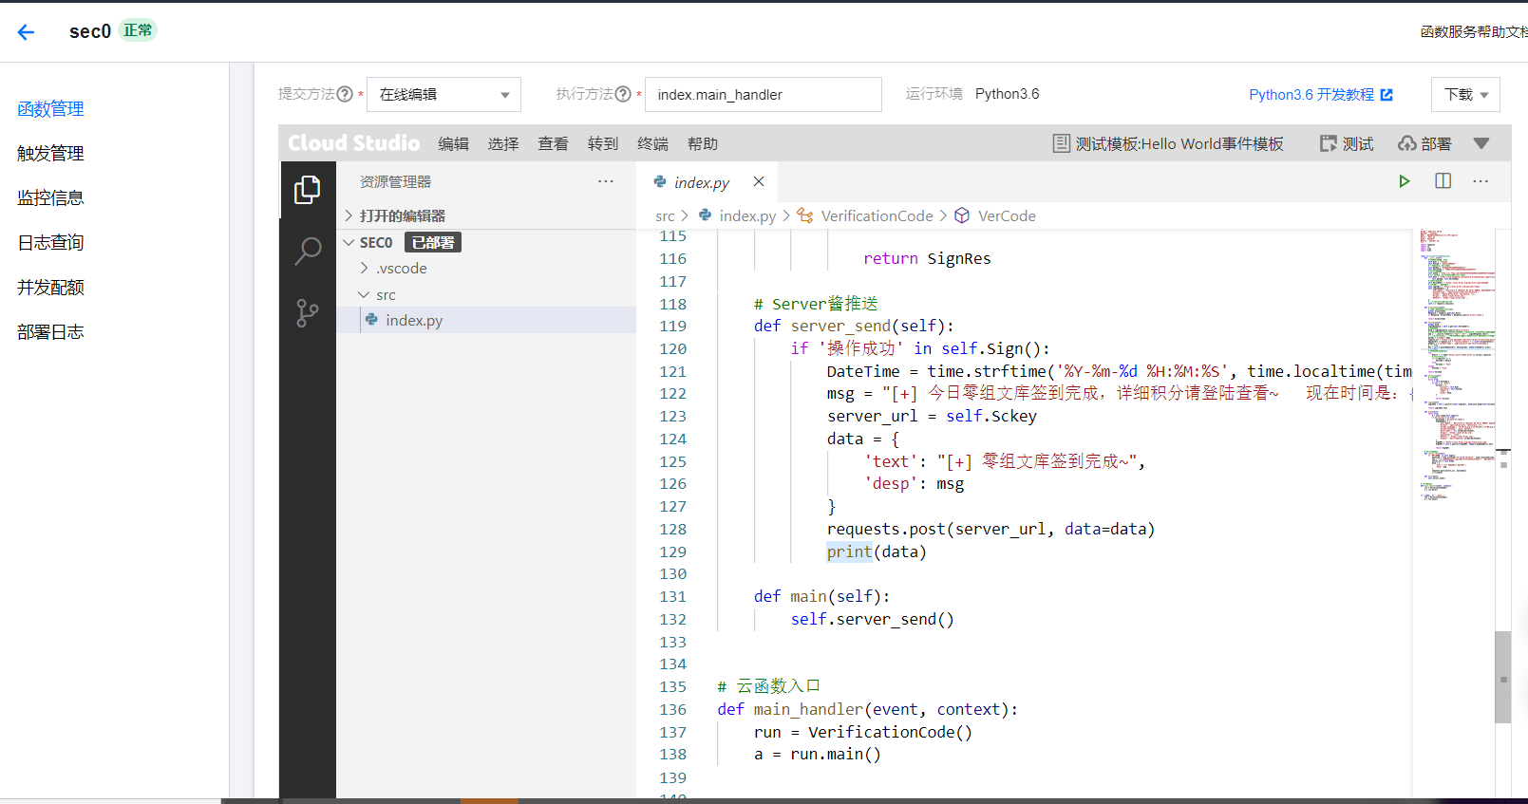Click the 测试模板:Hello World事件模板 label
This screenshot has height=804, width=1528.
pos(1179,143)
